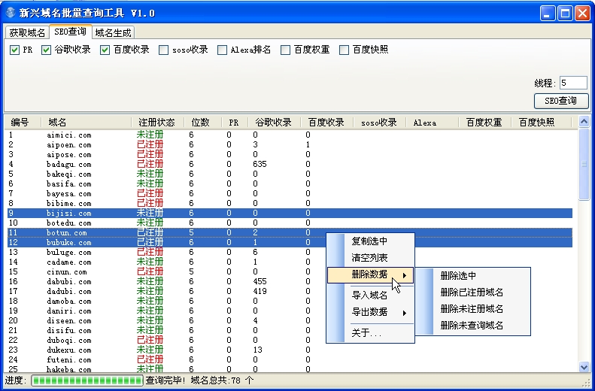Select 清空列表 in the context menu
Image resolution: width=595 pixels, height=391 pixels.
(x=370, y=258)
